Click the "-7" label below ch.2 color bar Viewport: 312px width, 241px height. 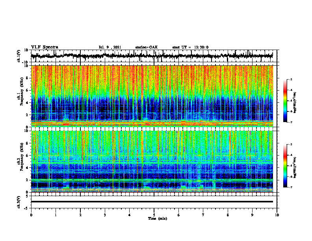[x=290, y=187]
